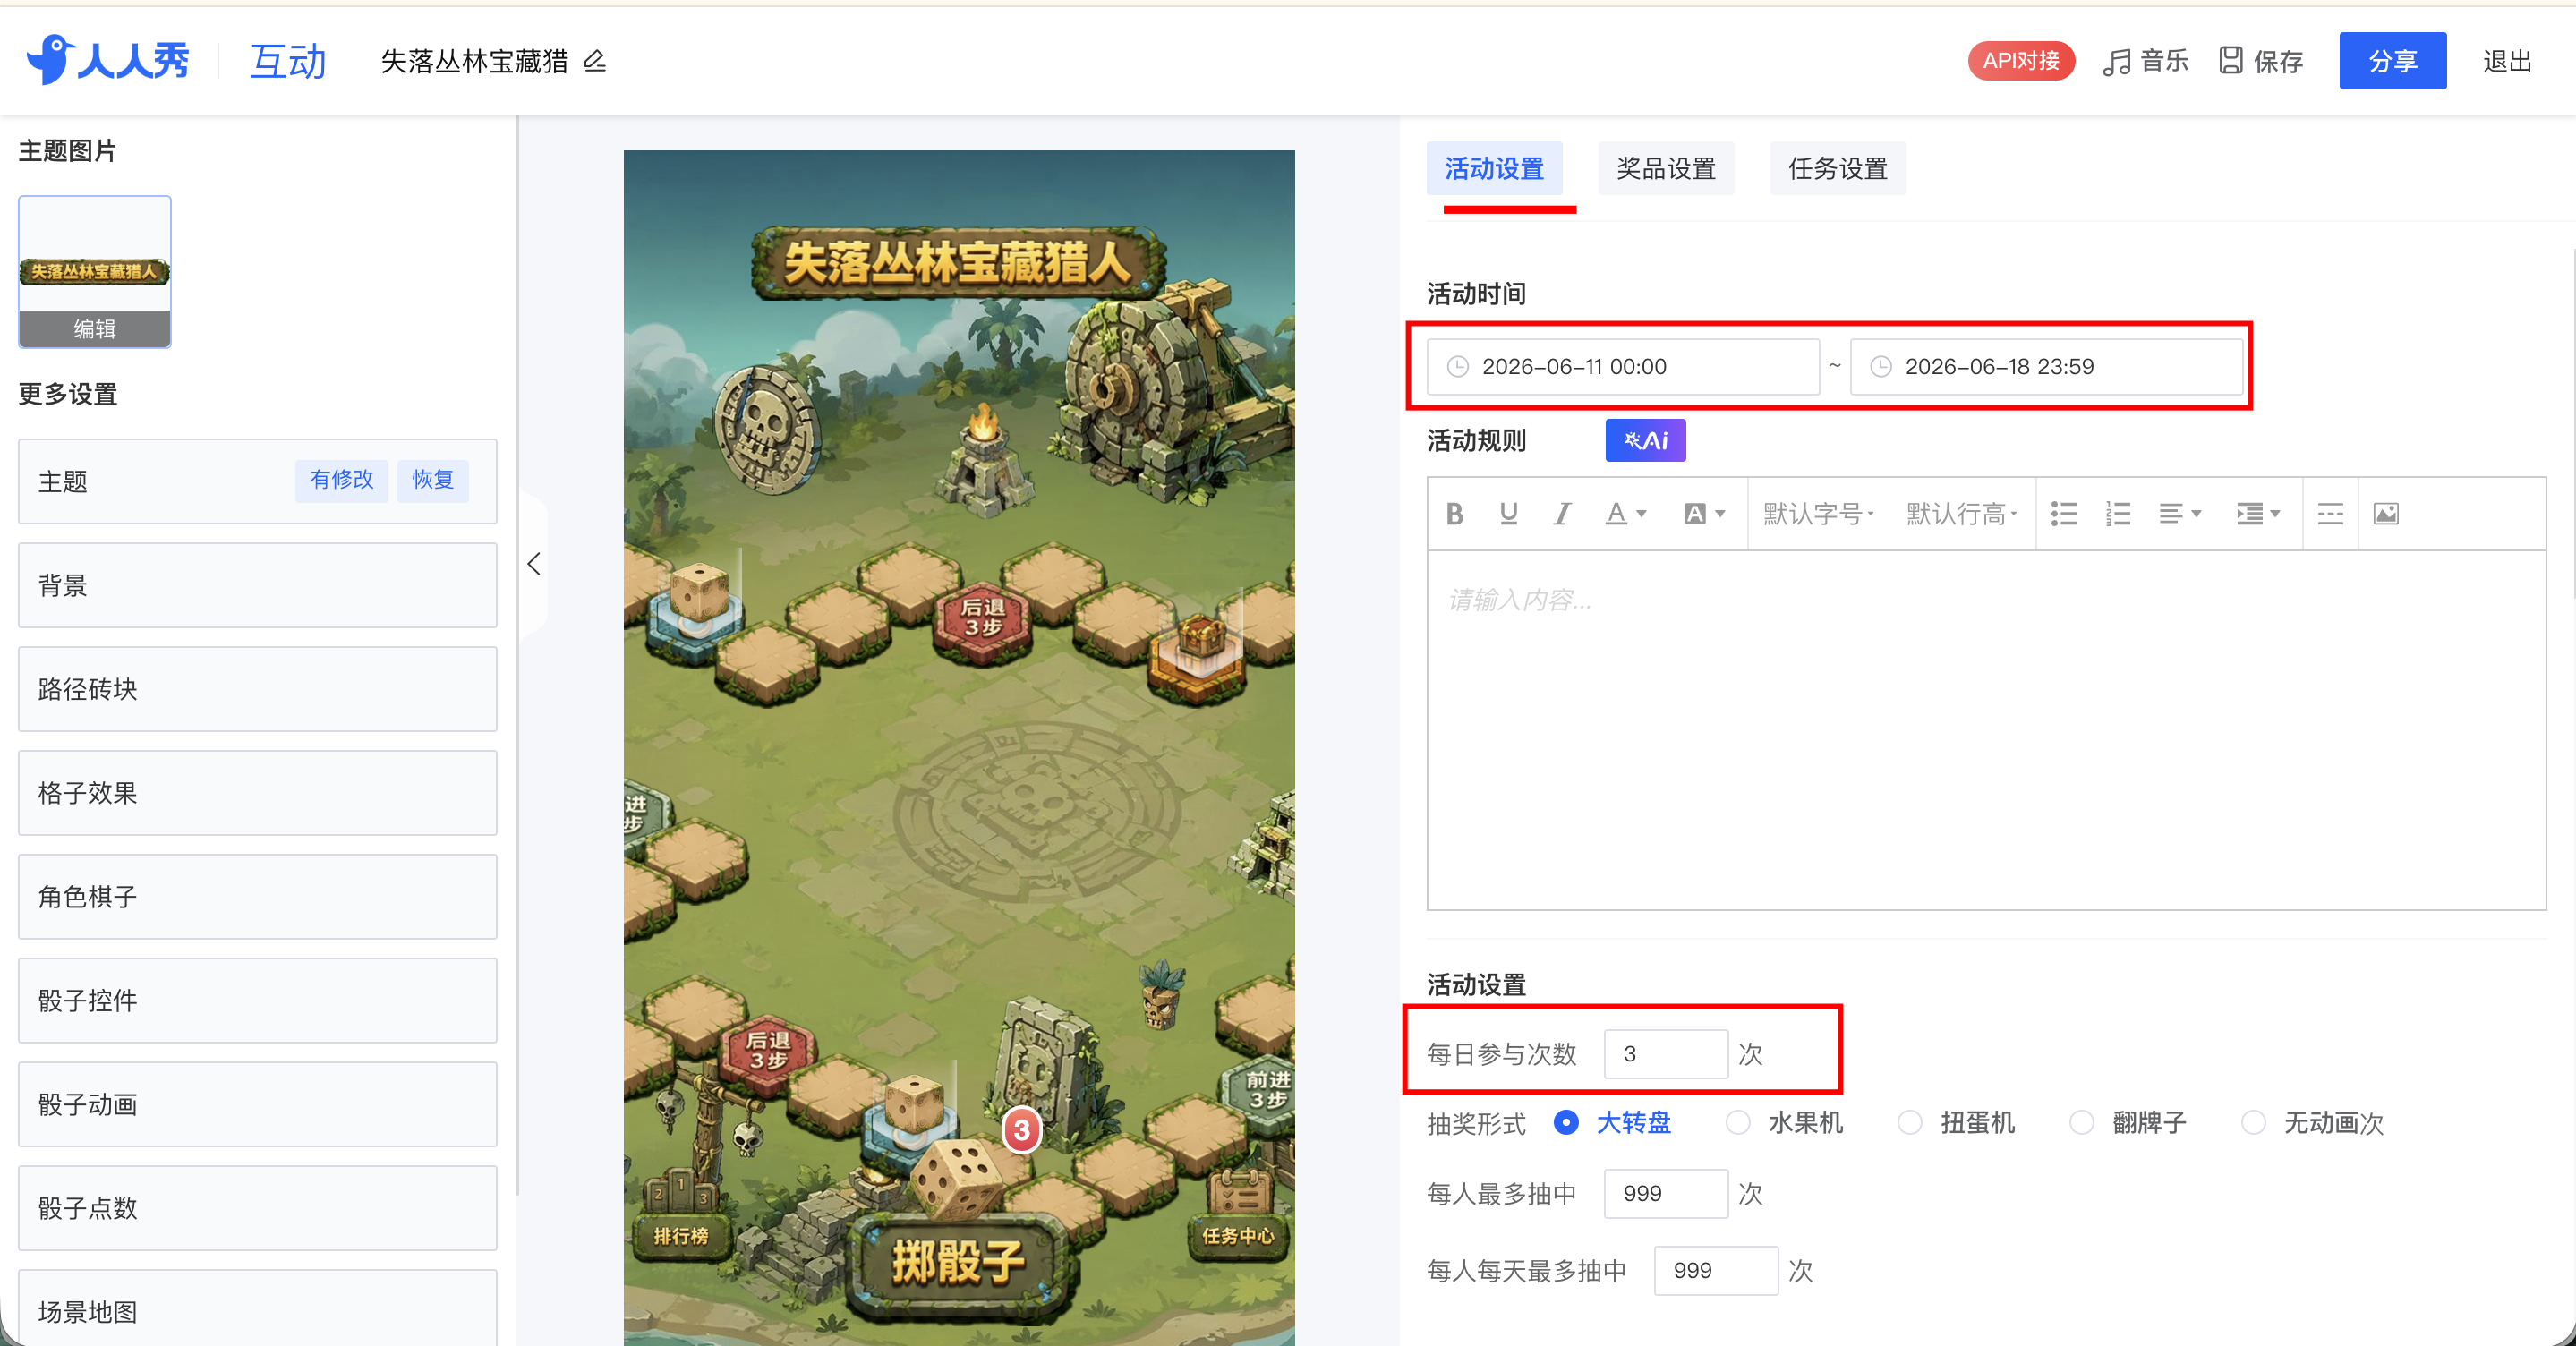Insert an image into the rules
The image size is (2576, 1346).
pyautogui.click(x=2386, y=514)
